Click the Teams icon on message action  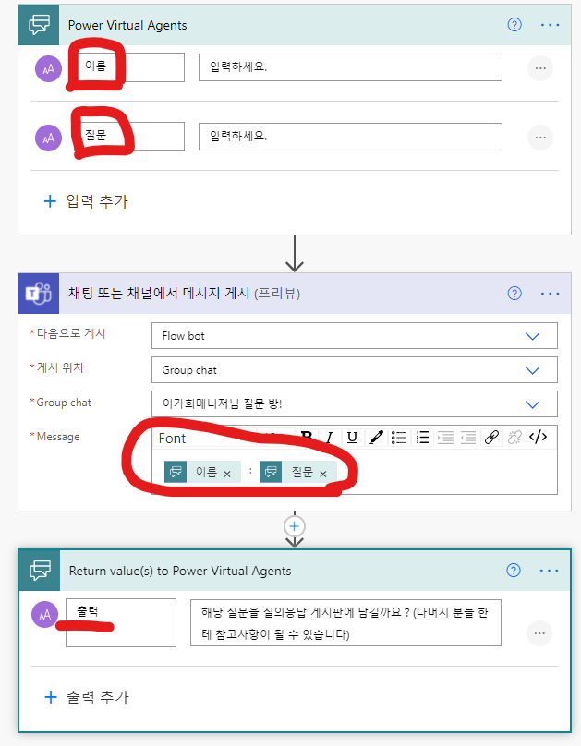[x=39, y=294]
